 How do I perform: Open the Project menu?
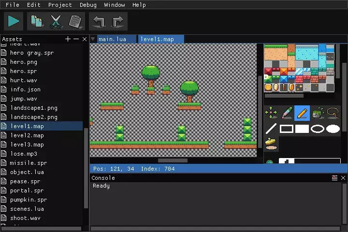(x=60, y=5)
